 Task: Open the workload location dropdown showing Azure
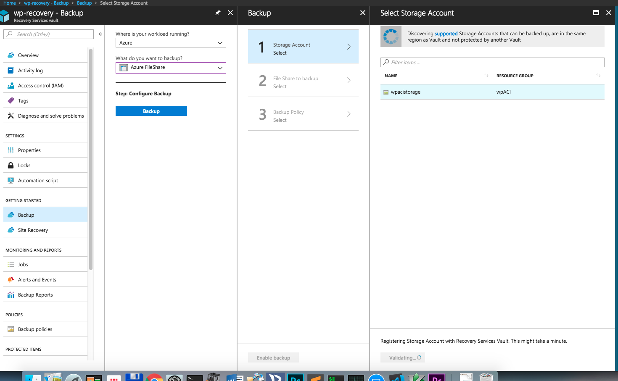pyautogui.click(x=171, y=43)
